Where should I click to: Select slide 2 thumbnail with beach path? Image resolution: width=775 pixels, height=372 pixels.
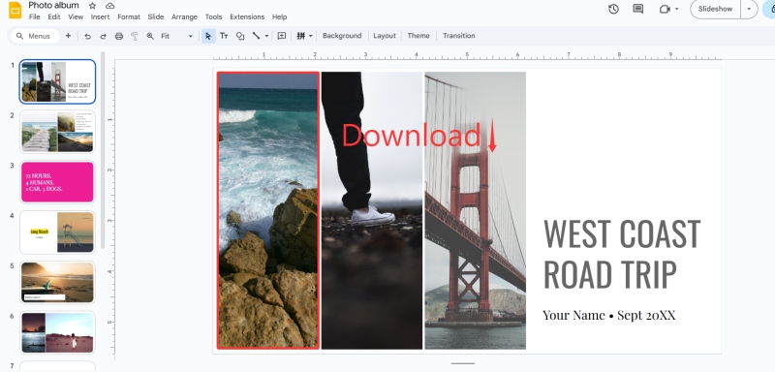click(x=57, y=132)
